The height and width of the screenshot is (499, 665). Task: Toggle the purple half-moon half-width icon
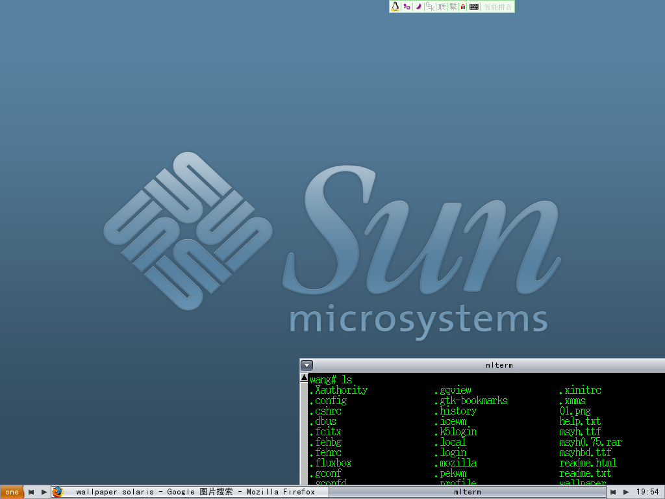418,6
